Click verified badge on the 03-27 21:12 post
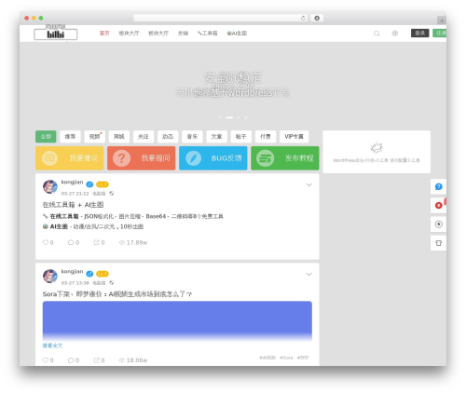The width and height of the screenshot is (466, 394). [x=89, y=184]
